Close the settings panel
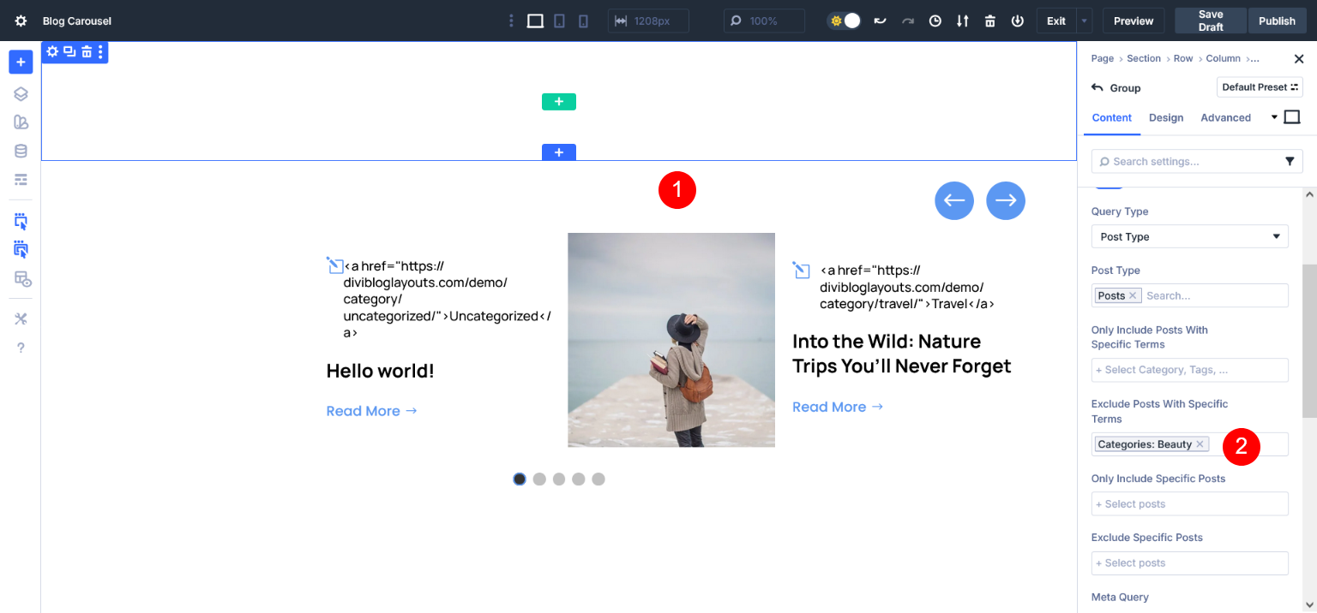Viewport: 1317px width, 613px height. [x=1298, y=58]
